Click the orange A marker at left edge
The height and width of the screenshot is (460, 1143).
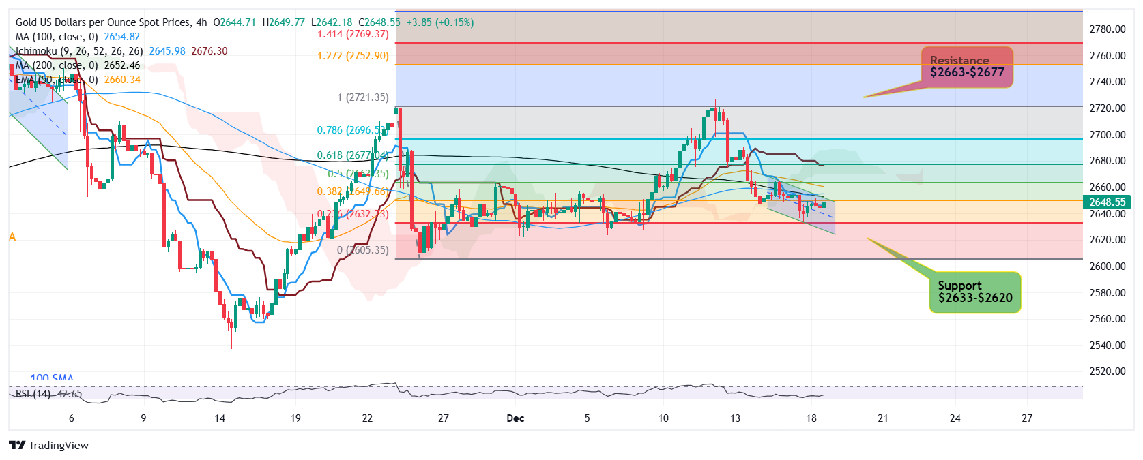point(12,236)
